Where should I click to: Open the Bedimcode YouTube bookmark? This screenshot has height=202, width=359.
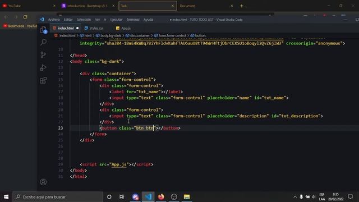click(x=20, y=26)
